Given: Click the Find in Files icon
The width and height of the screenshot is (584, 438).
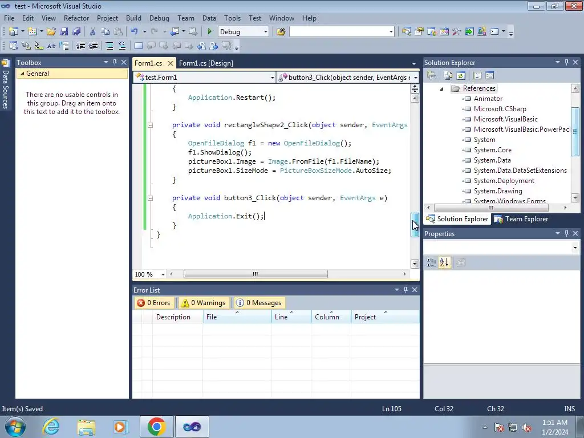Looking at the screenshot, I should click(x=281, y=32).
